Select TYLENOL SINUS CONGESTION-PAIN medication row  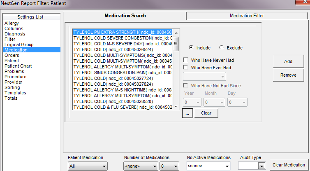123,73
